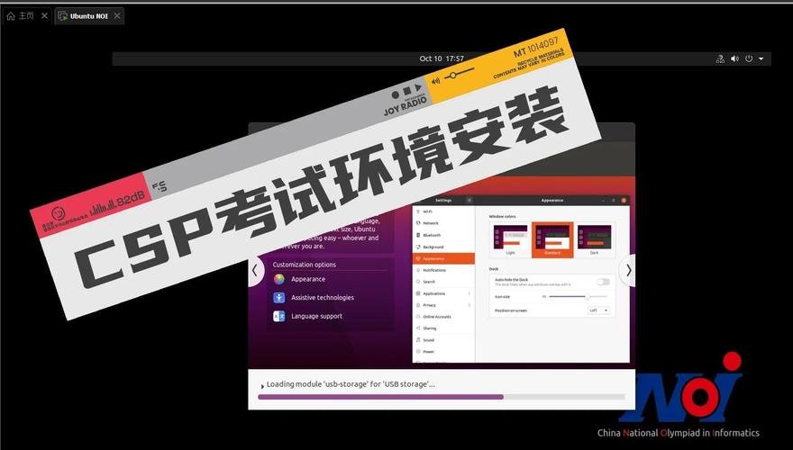Click the dock Icon size slider
Image resolution: width=793 pixels, height=450 pixels.
click(578, 296)
